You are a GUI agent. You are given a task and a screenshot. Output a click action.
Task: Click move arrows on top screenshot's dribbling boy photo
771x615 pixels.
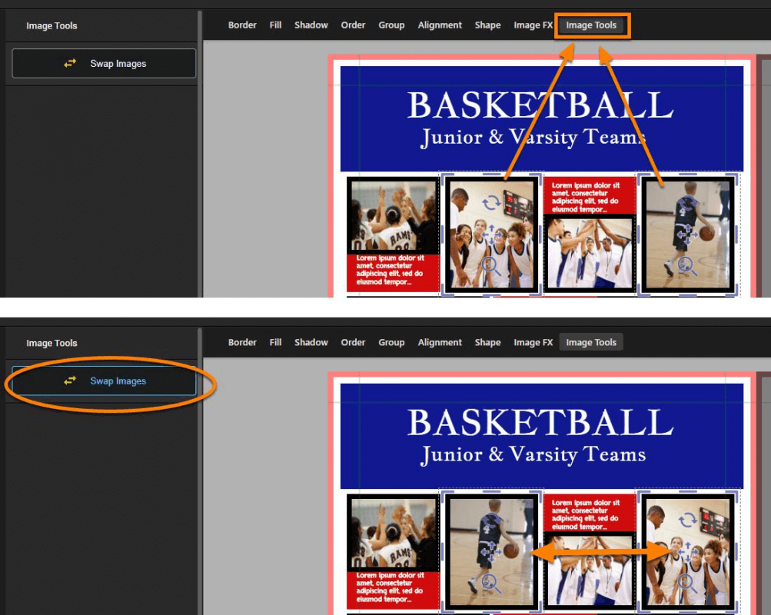pyautogui.click(x=687, y=234)
